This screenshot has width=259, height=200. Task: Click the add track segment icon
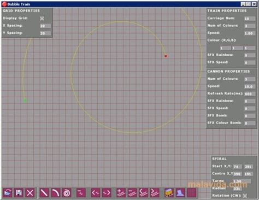(121, 192)
